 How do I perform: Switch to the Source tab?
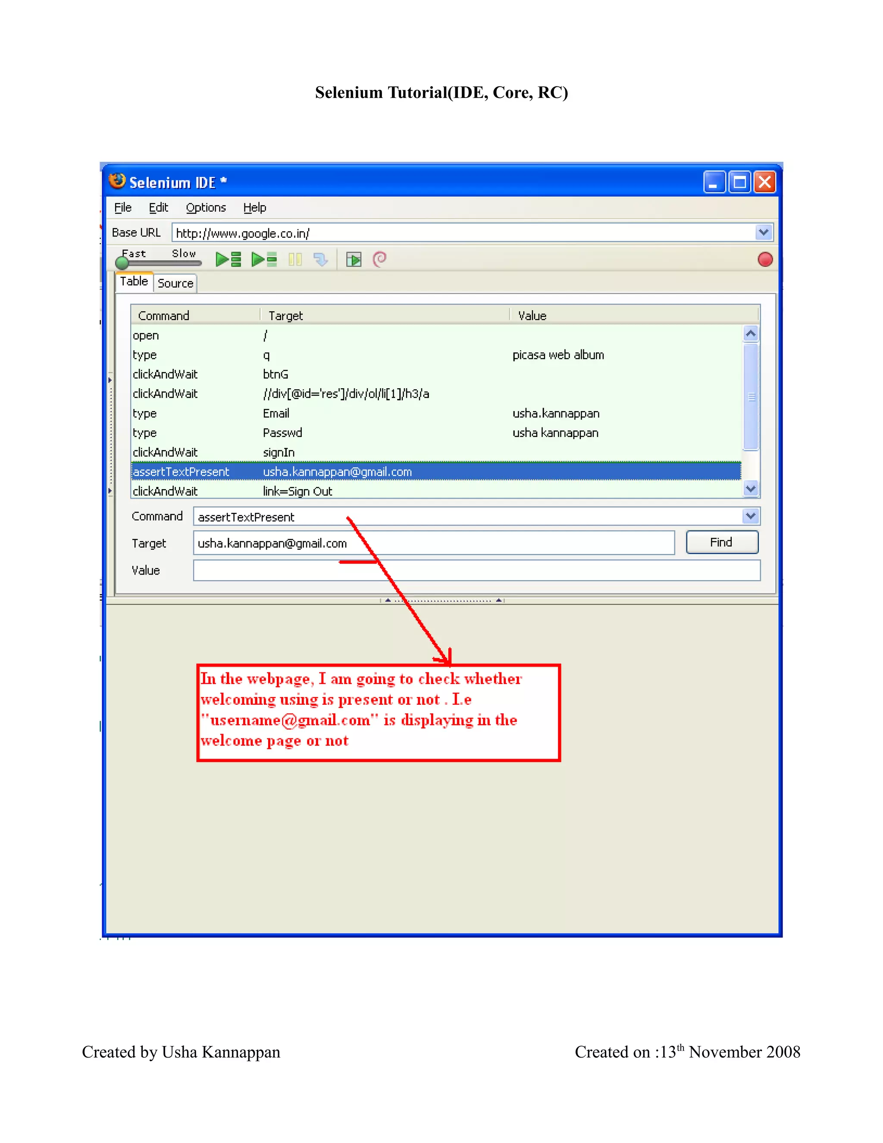[x=175, y=283]
